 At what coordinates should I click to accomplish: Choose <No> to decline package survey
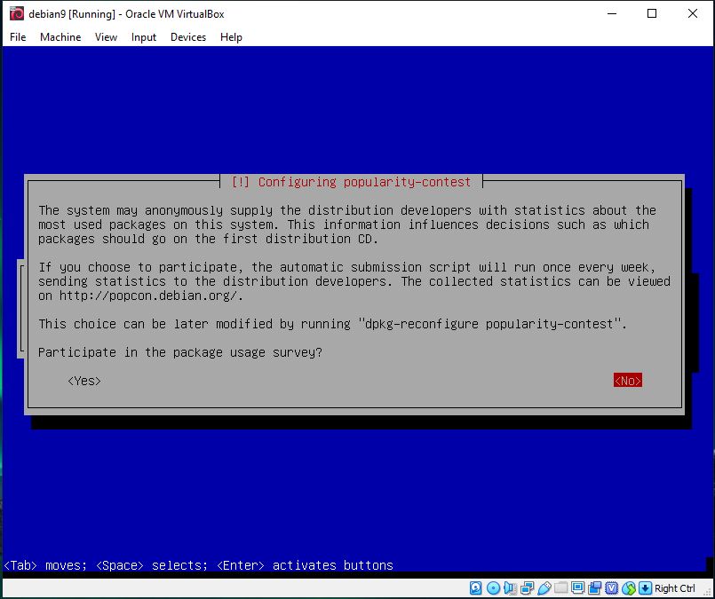click(x=628, y=381)
